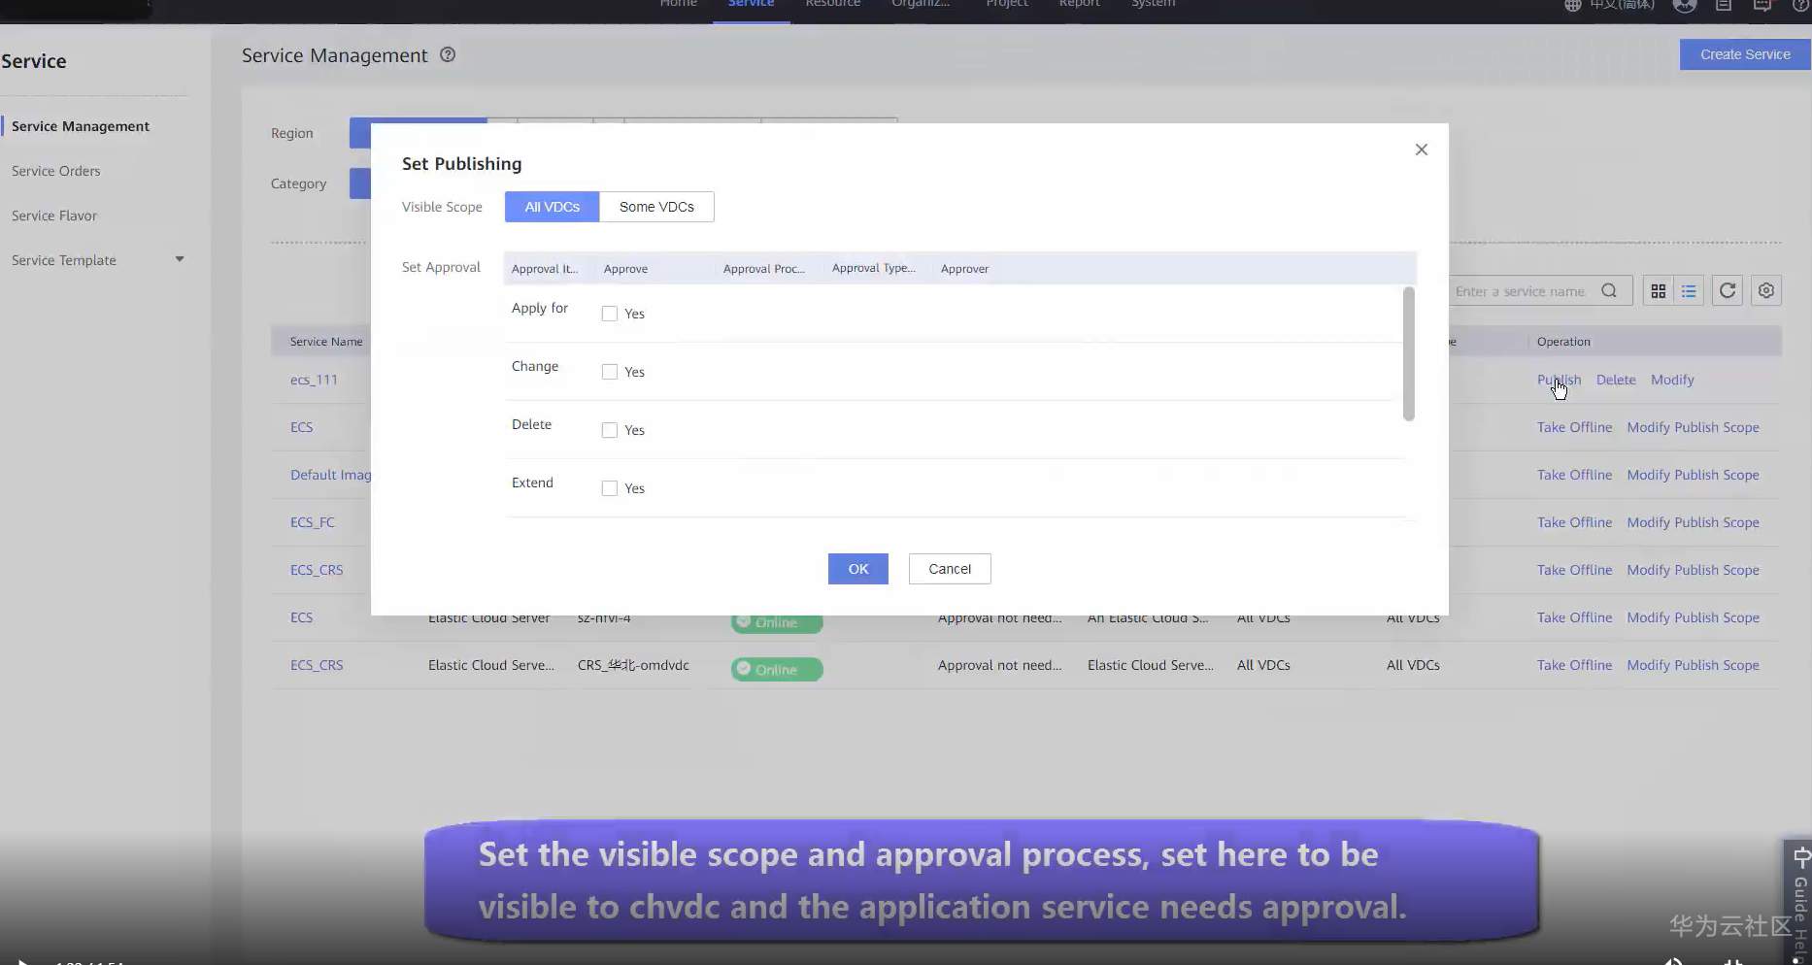The width and height of the screenshot is (1812, 965).
Task: Select All VDCs visible scope
Action: (x=553, y=207)
